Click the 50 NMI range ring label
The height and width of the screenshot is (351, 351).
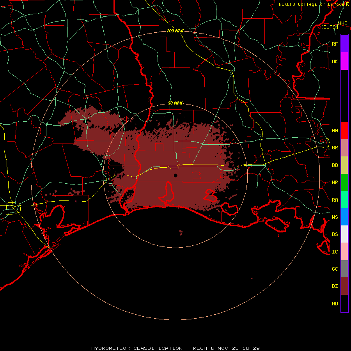click(x=175, y=103)
